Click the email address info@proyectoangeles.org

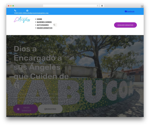37,13
